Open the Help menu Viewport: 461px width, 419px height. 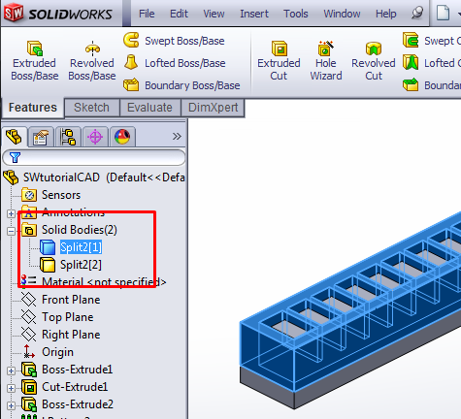click(x=386, y=14)
